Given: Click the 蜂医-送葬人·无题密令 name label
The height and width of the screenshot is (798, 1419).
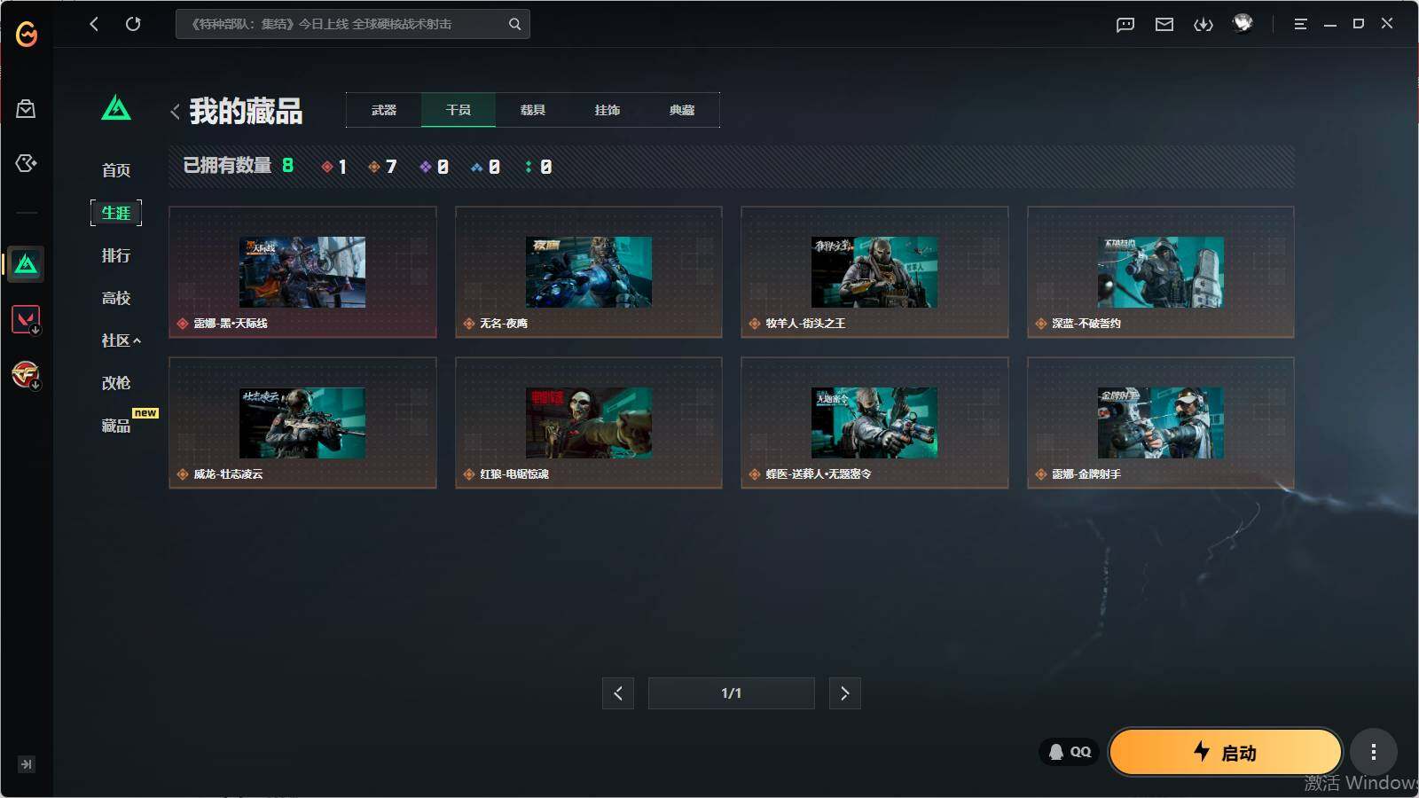Looking at the screenshot, I should [819, 474].
